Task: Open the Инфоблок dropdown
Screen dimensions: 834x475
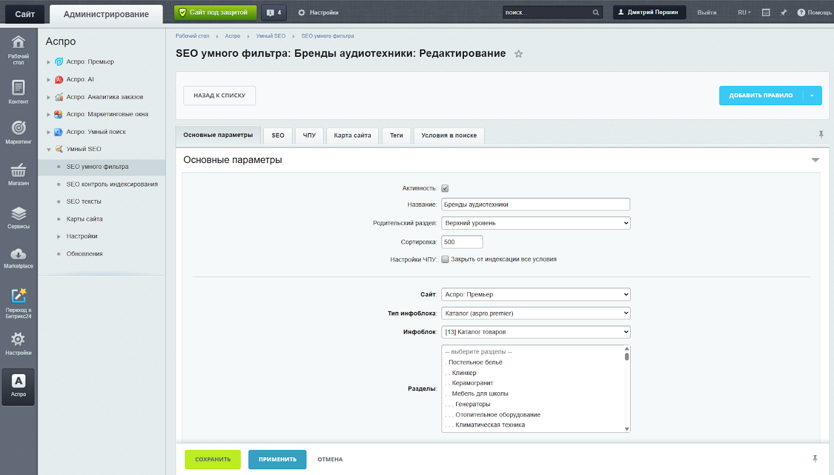Action: click(535, 332)
